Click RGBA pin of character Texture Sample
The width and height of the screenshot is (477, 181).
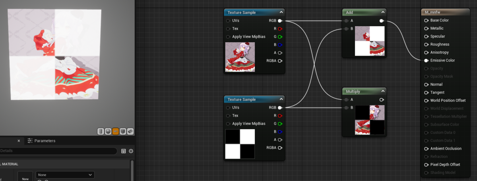280,61
